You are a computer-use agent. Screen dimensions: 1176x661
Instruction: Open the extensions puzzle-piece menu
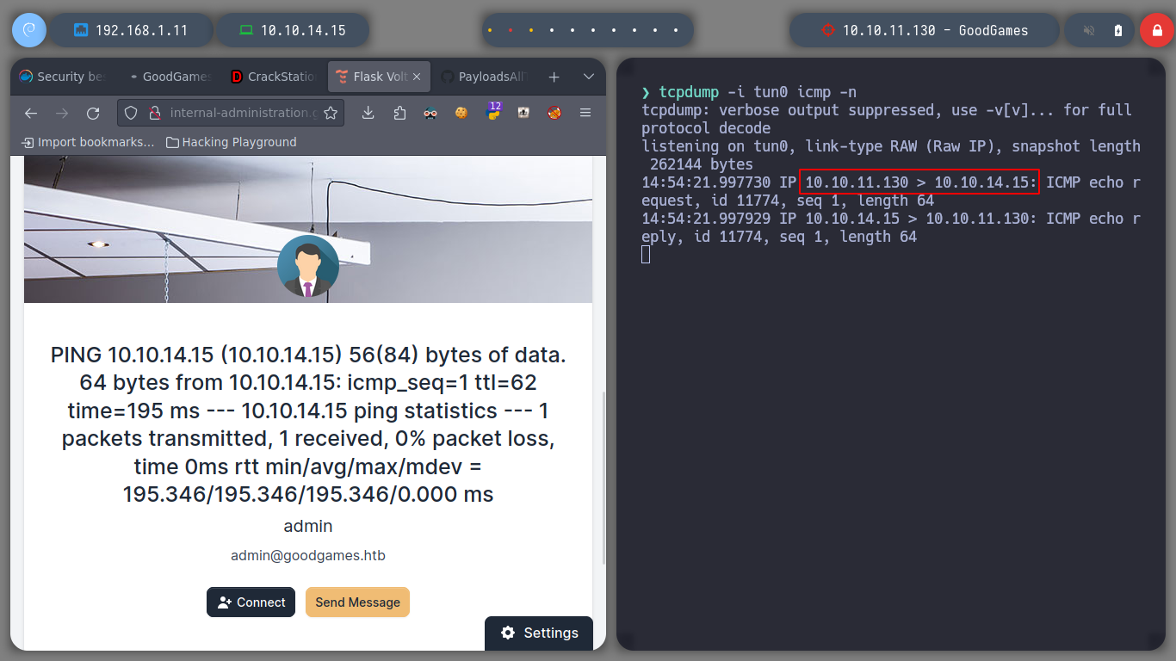(x=399, y=113)
